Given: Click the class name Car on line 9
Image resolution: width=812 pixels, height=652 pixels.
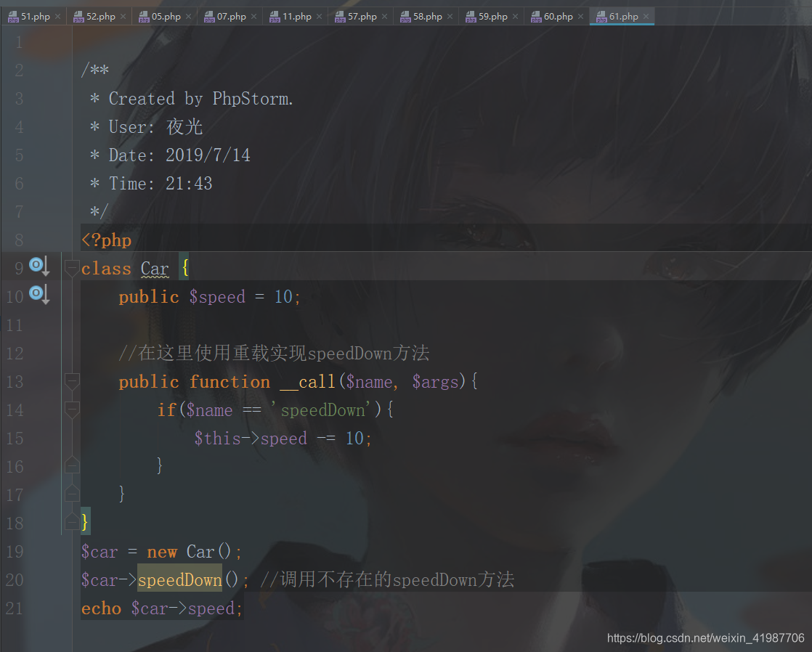Looking at the screenshot, I should coord(155,269).
